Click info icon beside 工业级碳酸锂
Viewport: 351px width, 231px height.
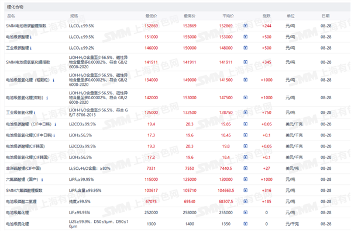tap(30, 48)
